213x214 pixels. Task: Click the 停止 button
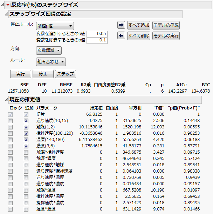click(x=43, y=74)
